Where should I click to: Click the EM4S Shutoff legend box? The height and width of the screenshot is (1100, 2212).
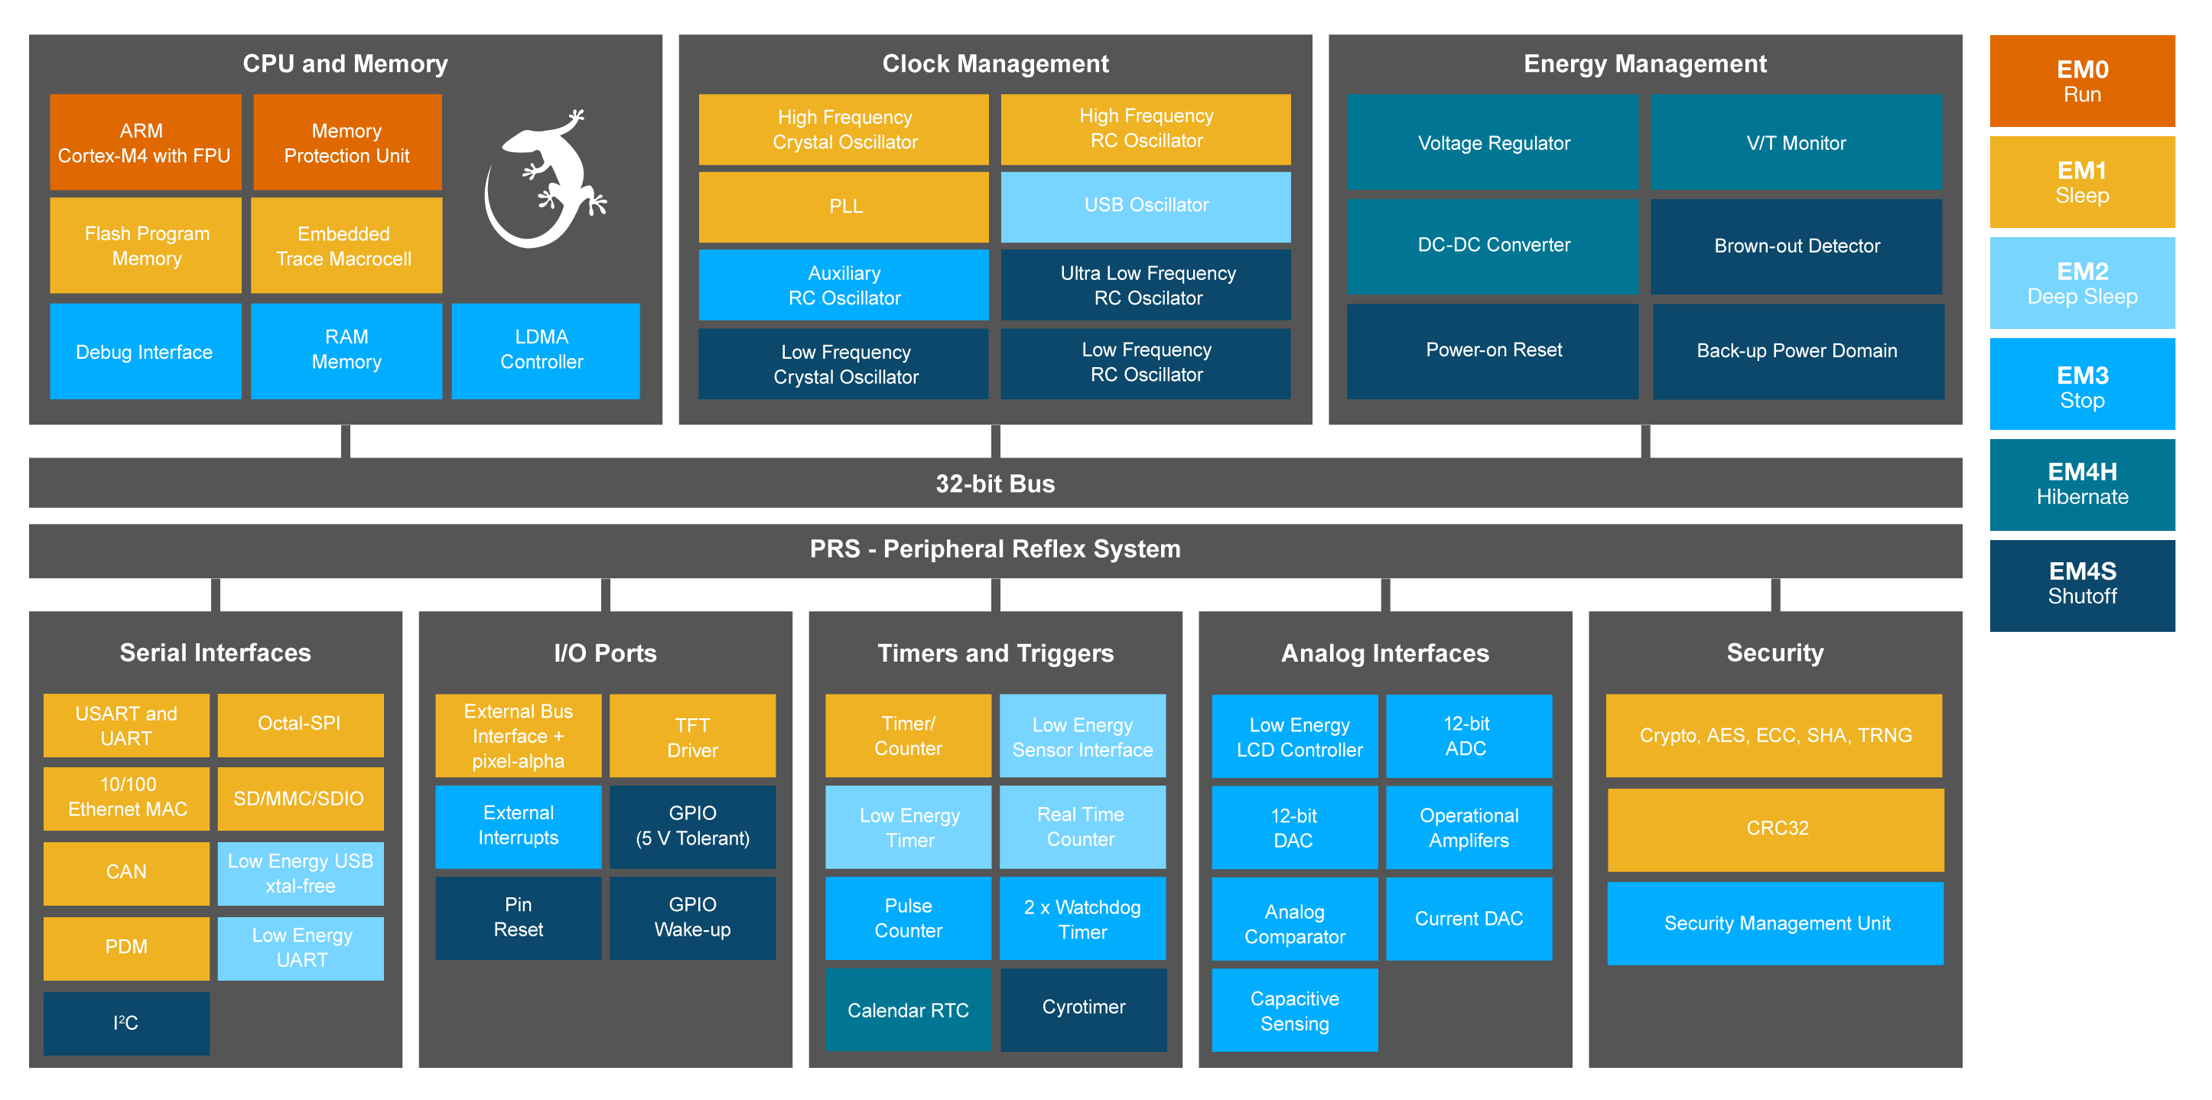click(2081, 584)
